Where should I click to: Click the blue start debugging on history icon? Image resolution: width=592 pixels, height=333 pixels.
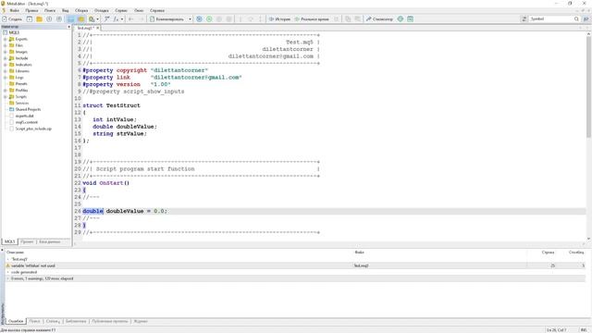[x=200, y=18]
